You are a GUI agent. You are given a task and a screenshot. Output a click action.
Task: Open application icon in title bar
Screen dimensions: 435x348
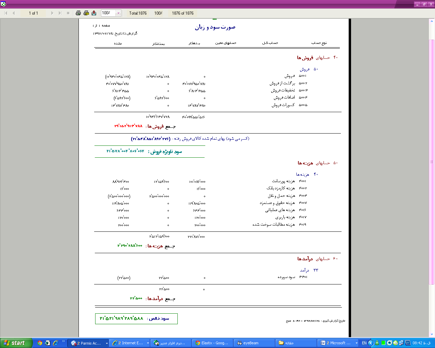[3, 4]
